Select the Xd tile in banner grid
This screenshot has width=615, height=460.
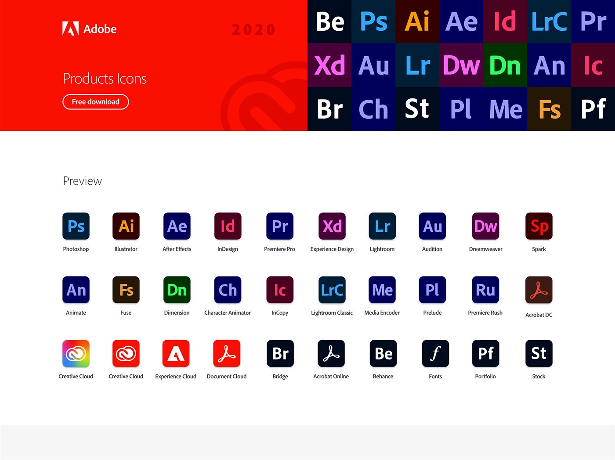tap(329, 65)
